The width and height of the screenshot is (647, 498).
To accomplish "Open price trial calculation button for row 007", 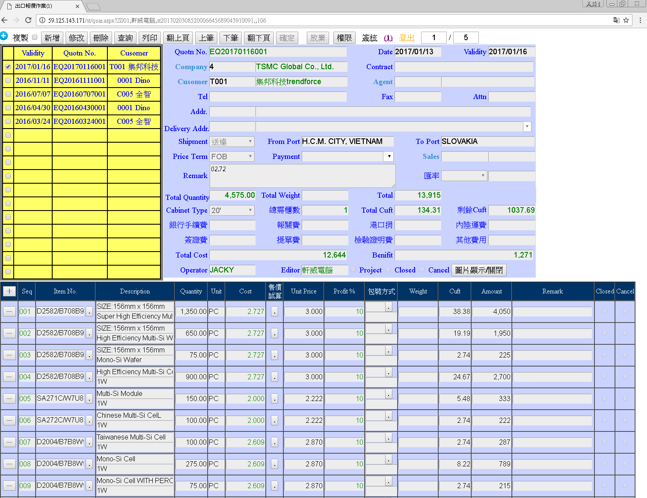I will [x=274, y=442].
